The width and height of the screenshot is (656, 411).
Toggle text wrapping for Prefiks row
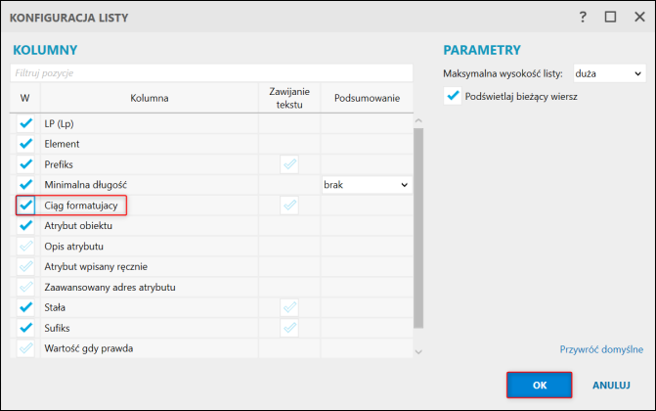289,164
